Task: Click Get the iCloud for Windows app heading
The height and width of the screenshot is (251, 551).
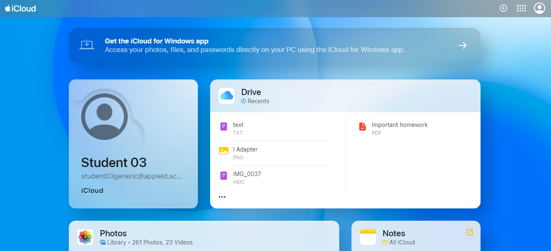Action: 157,41
